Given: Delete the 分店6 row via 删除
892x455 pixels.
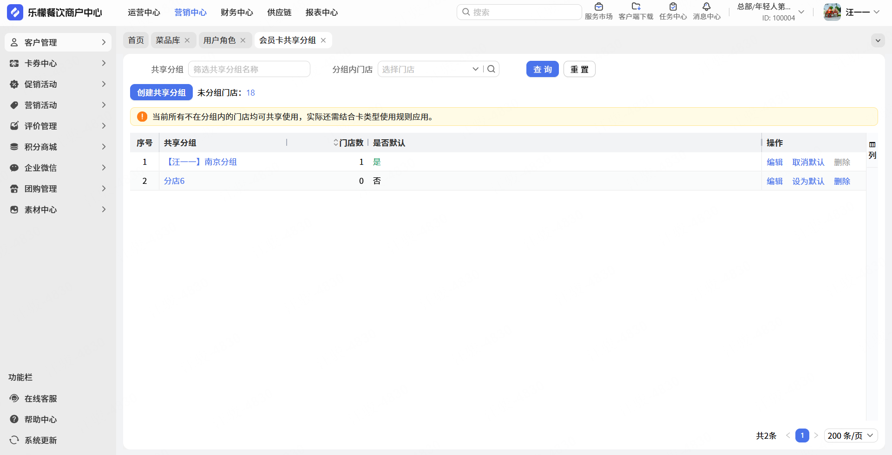Looking at the screenshot, I should point(842,181).
